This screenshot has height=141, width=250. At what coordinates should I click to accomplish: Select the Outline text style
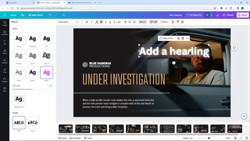[x=46, y=56]
